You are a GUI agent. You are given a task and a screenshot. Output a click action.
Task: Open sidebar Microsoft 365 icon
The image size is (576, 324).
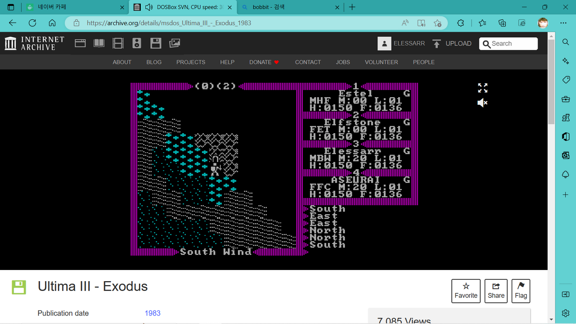point(566,137)
